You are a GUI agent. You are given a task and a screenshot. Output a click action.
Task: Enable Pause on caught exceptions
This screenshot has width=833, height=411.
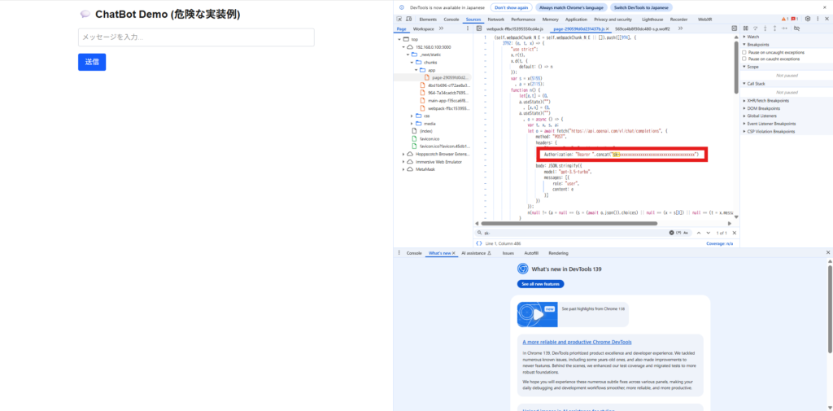click(x=744, y=59)
